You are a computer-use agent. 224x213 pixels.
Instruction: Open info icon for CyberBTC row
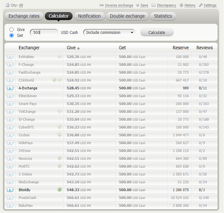click(x=10, y=127)
